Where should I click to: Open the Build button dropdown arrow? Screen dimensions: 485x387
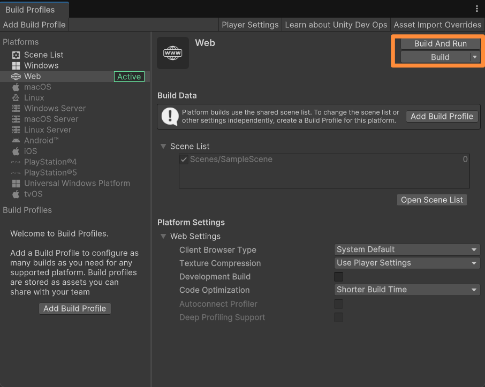pyautogui.click(x=475, y=57)
